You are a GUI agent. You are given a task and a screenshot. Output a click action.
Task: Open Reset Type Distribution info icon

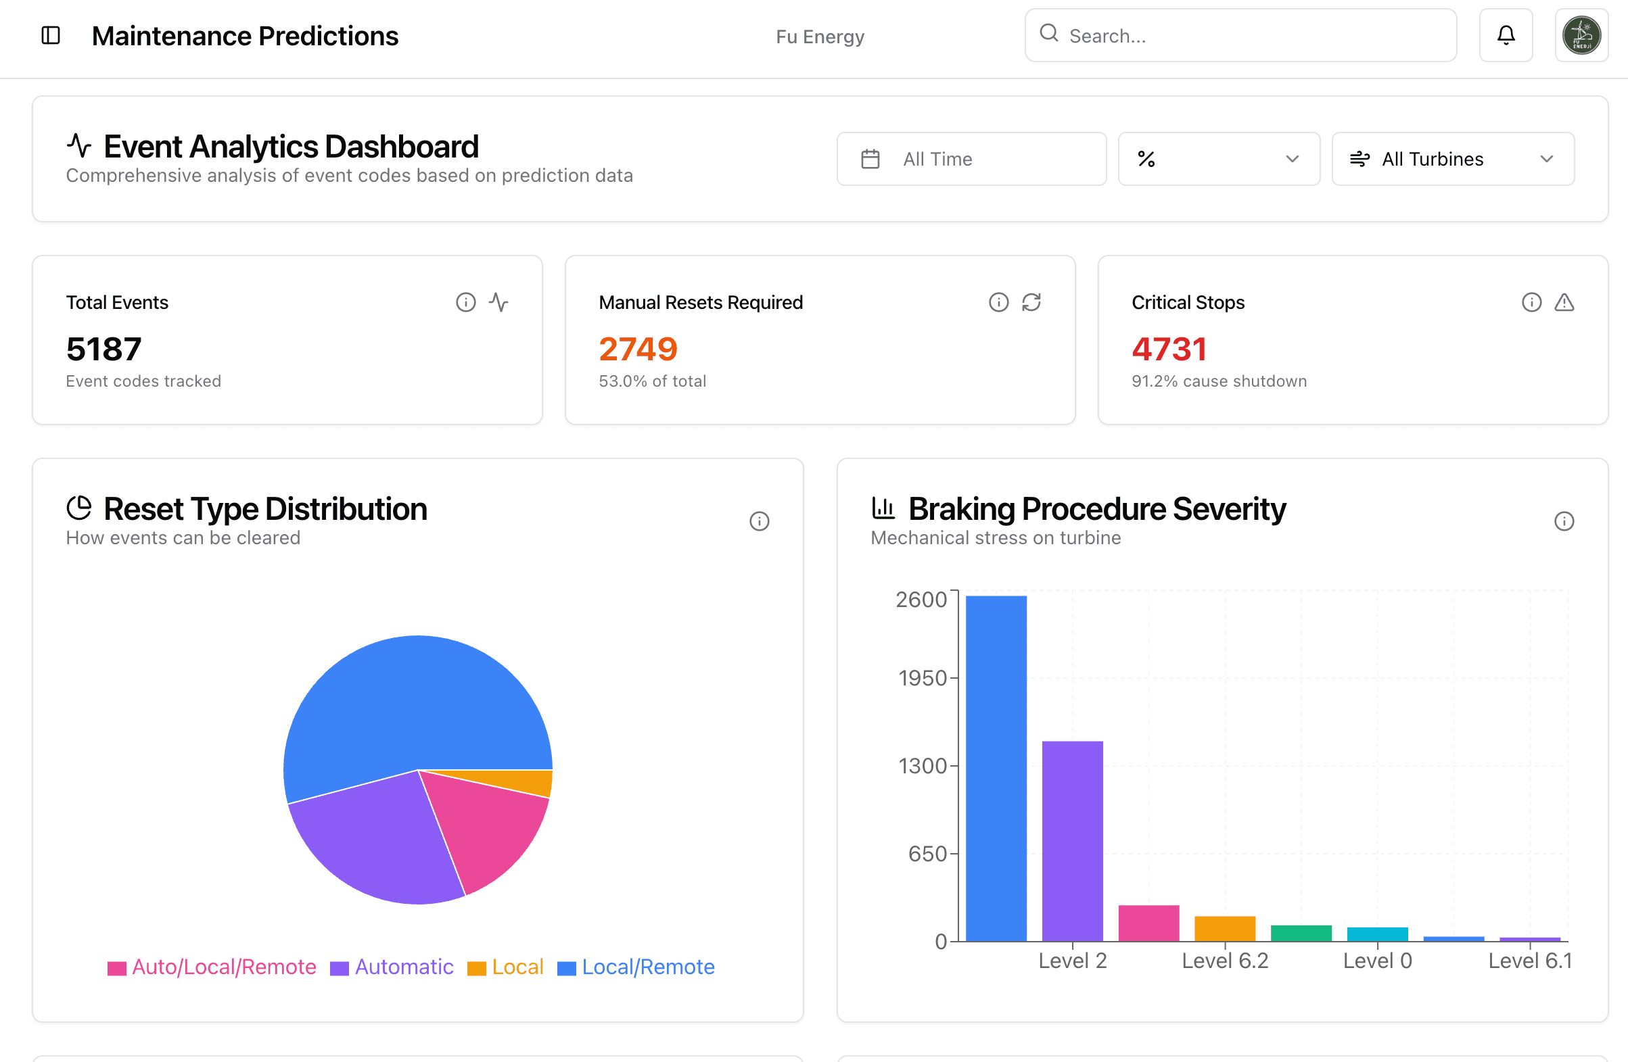pyautogui.click(x=760, y=521)
